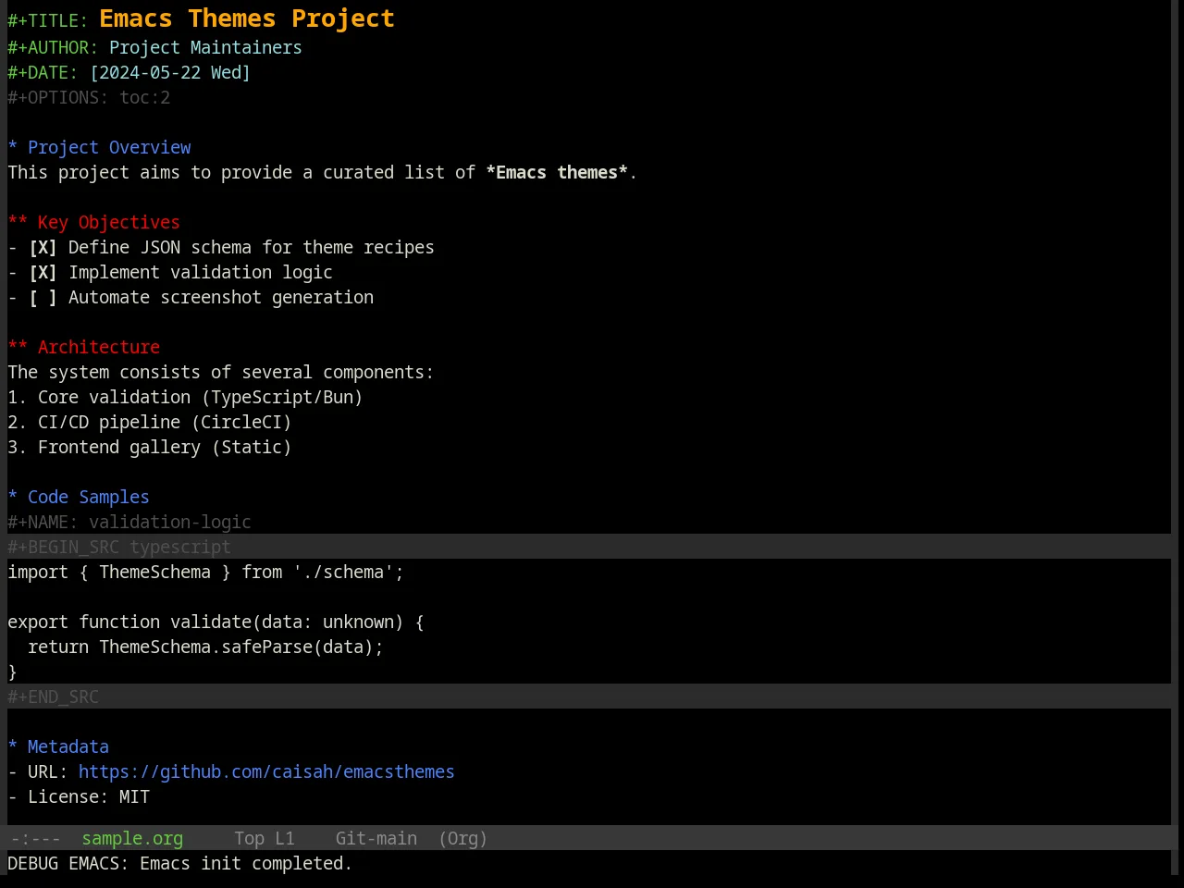Click the [2024-05-22 Wed] date stamp
This screenshot has height=888, width=1184.
170,73
